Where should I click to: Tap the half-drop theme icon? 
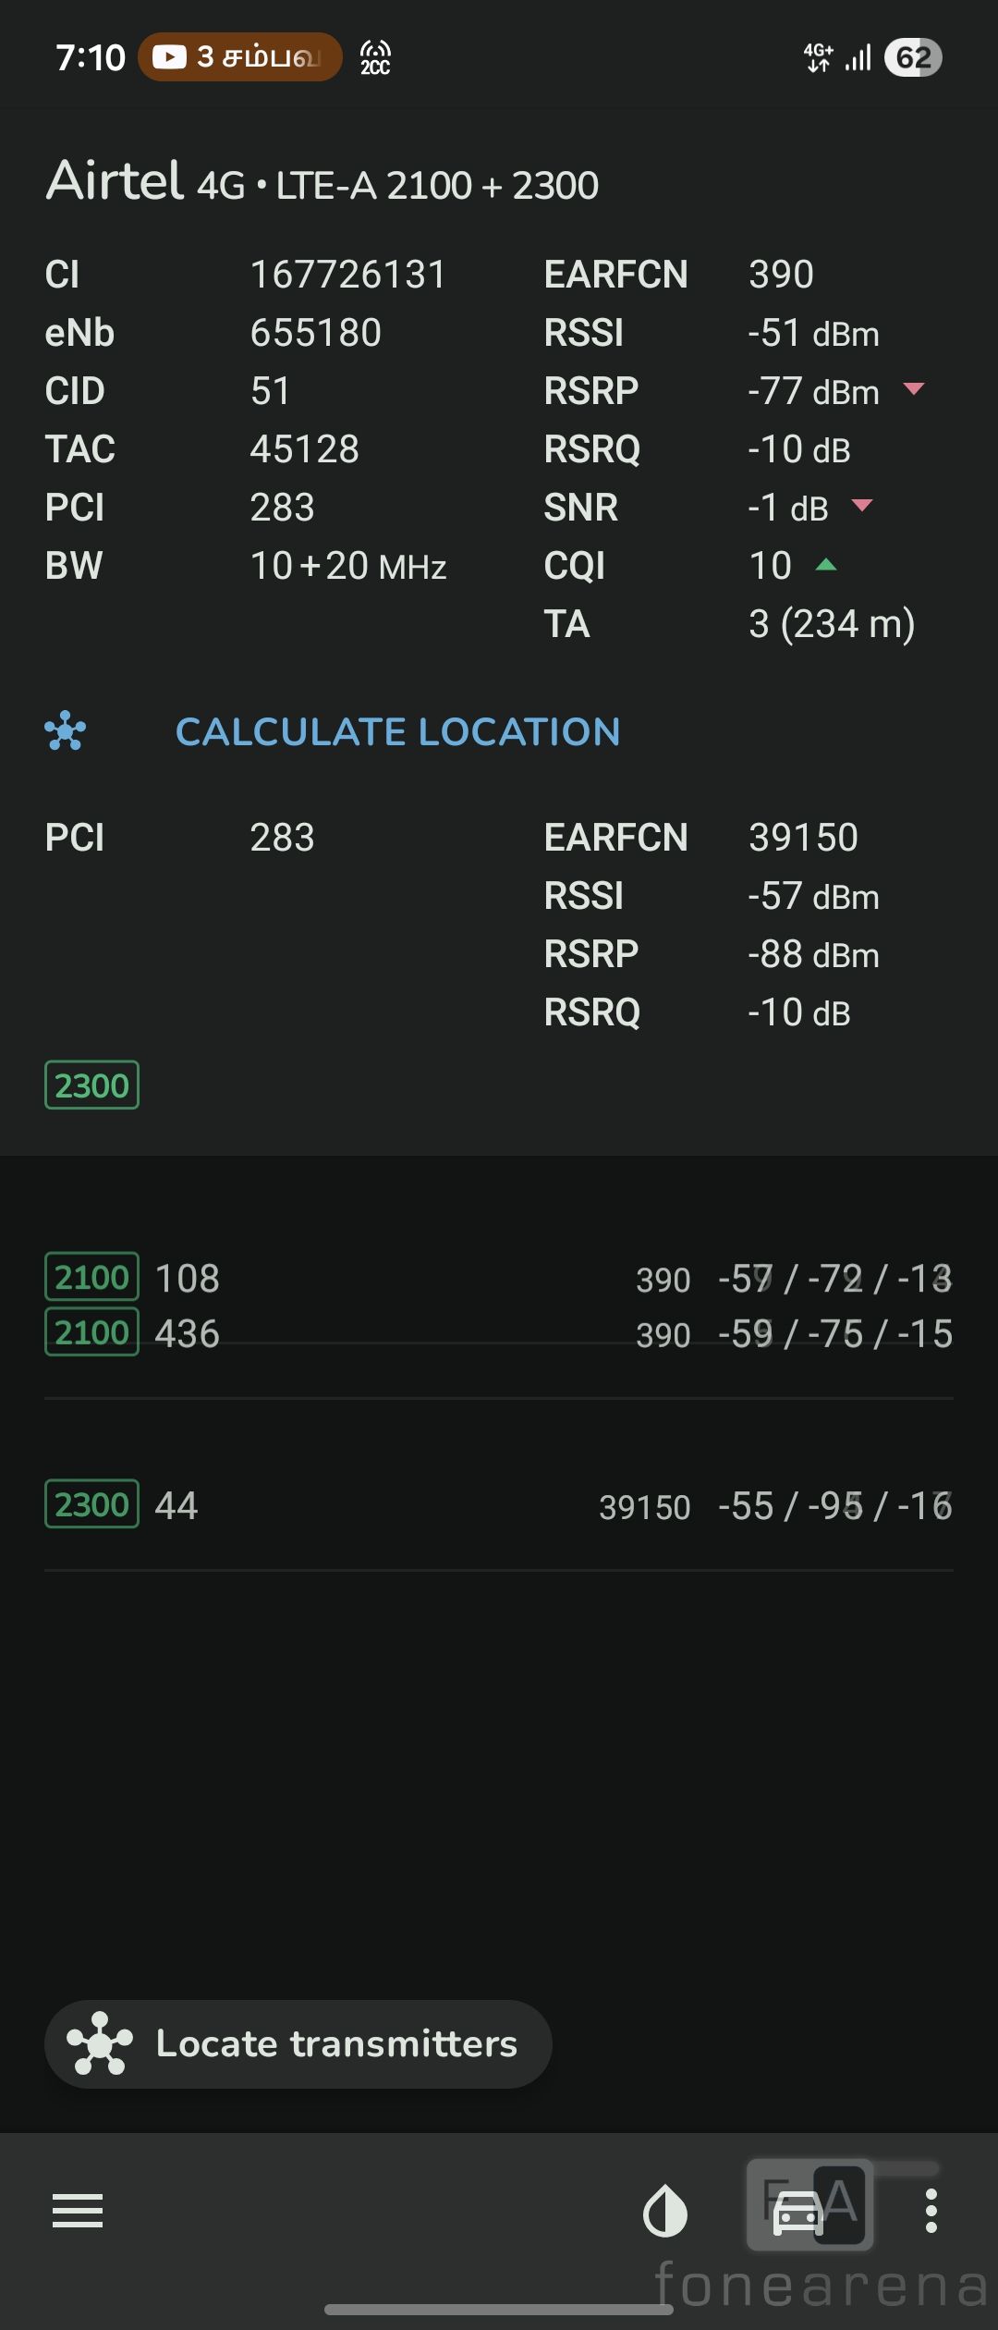point(665,2212)
